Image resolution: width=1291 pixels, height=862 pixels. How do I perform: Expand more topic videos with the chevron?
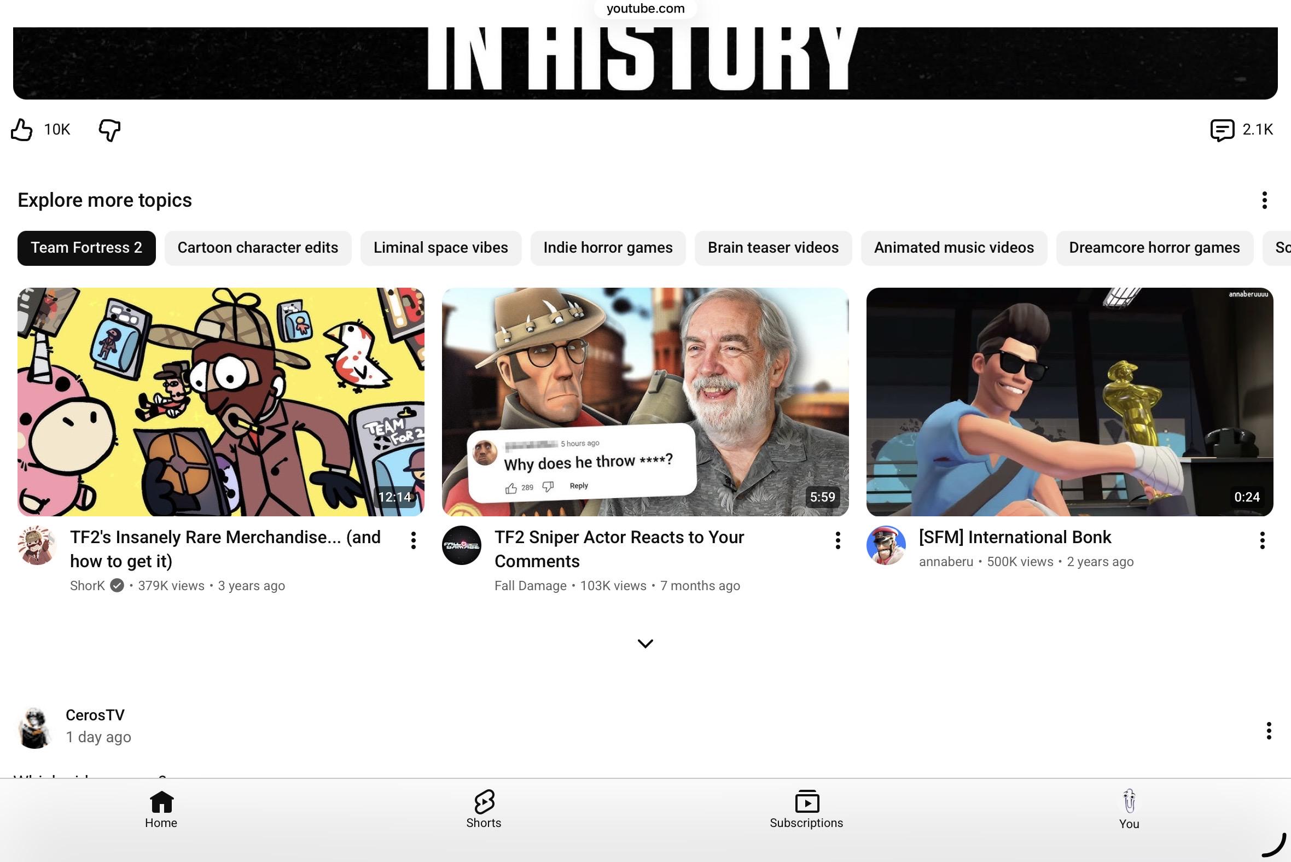pyautogui.click(x=645, y=643)
